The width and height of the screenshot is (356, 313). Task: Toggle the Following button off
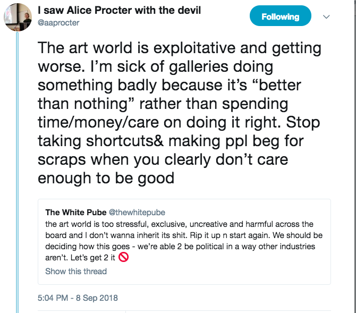point(280,16)
